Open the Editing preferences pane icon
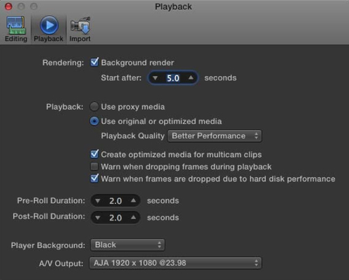 tap(16, 25)
